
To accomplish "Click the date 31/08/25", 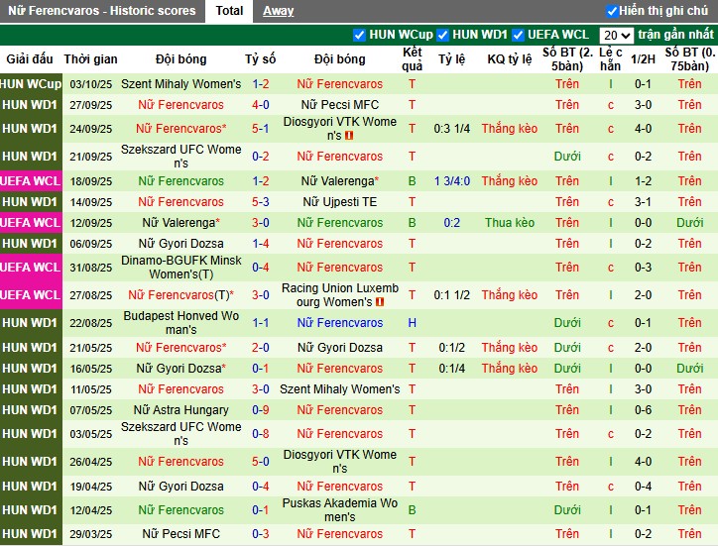I will [x=90, y=268].
